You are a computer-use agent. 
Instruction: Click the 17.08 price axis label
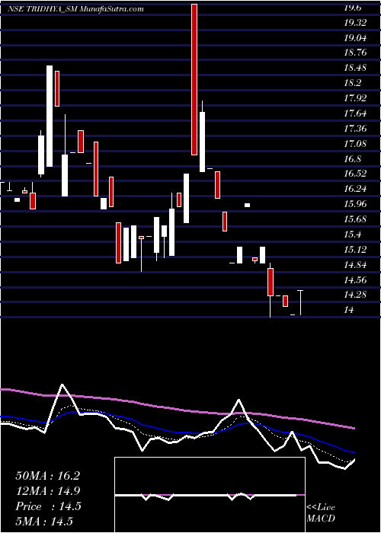tap(355, 143)
